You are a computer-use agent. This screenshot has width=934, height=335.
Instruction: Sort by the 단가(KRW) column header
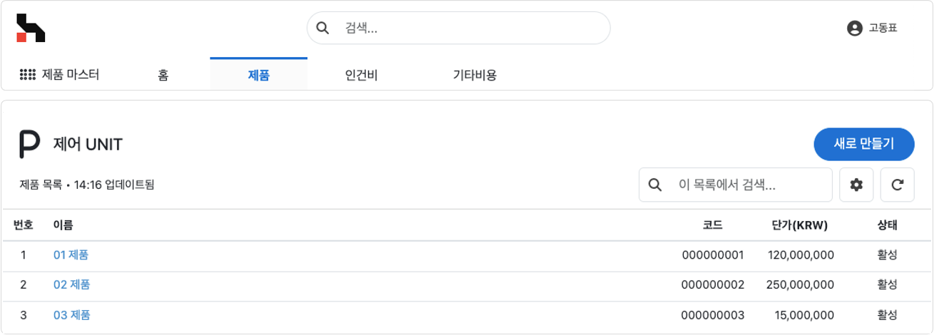click(x=799, y=225)
